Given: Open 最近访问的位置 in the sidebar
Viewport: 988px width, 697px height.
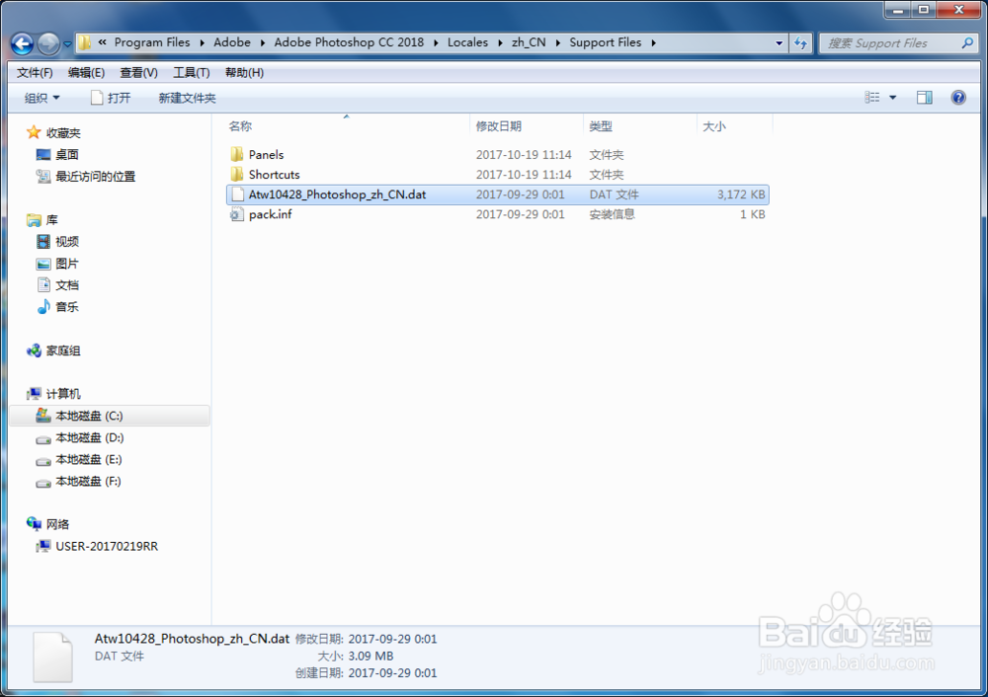Looking at the screenshot, I should point(95,177).
